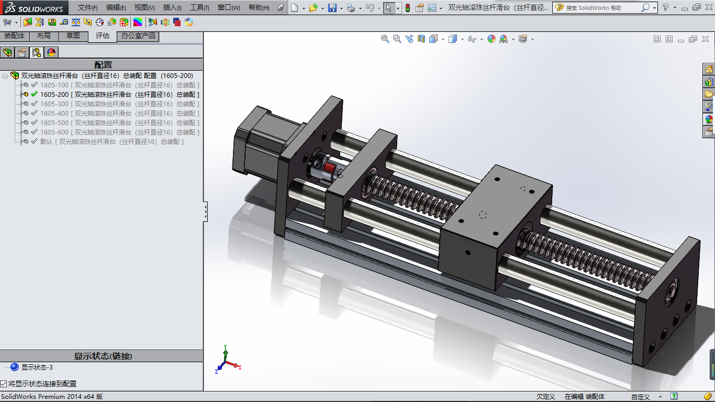Click the Edit Appearance sphere icon in view toolbar
Image resolution: width=715 pixels, height=402 pixels.
[x=491, y=39]
